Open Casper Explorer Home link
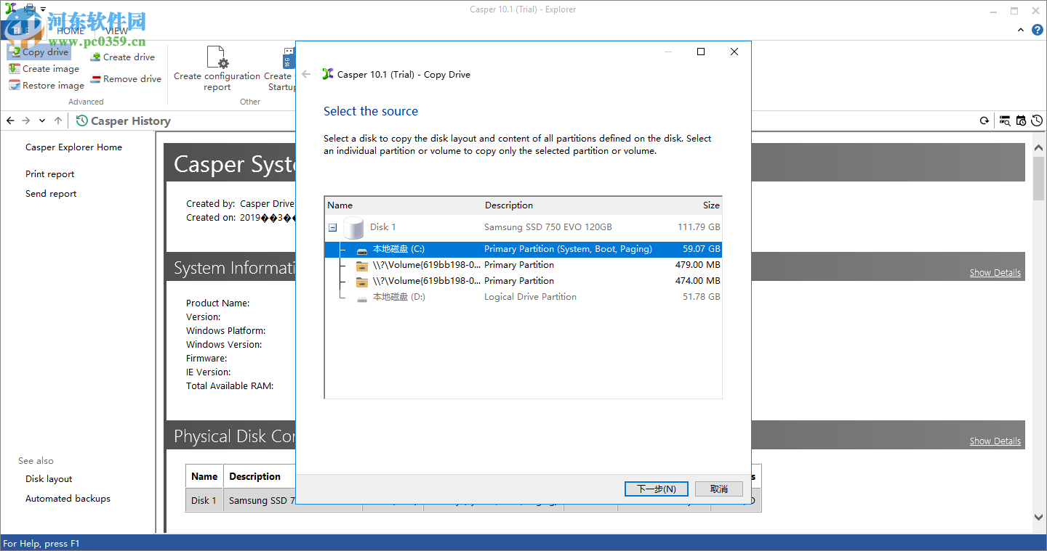 (73, 147)
